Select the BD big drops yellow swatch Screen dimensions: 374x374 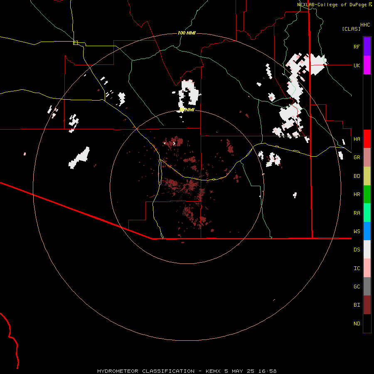coord(367,176)
